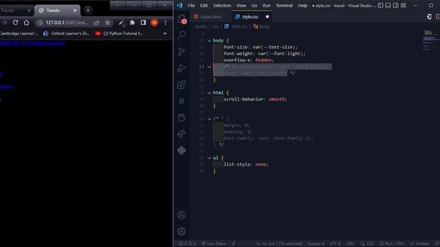The image size is (440, 247).
Task: Open a new Chrome tab
Action: [x=88, y=11]
